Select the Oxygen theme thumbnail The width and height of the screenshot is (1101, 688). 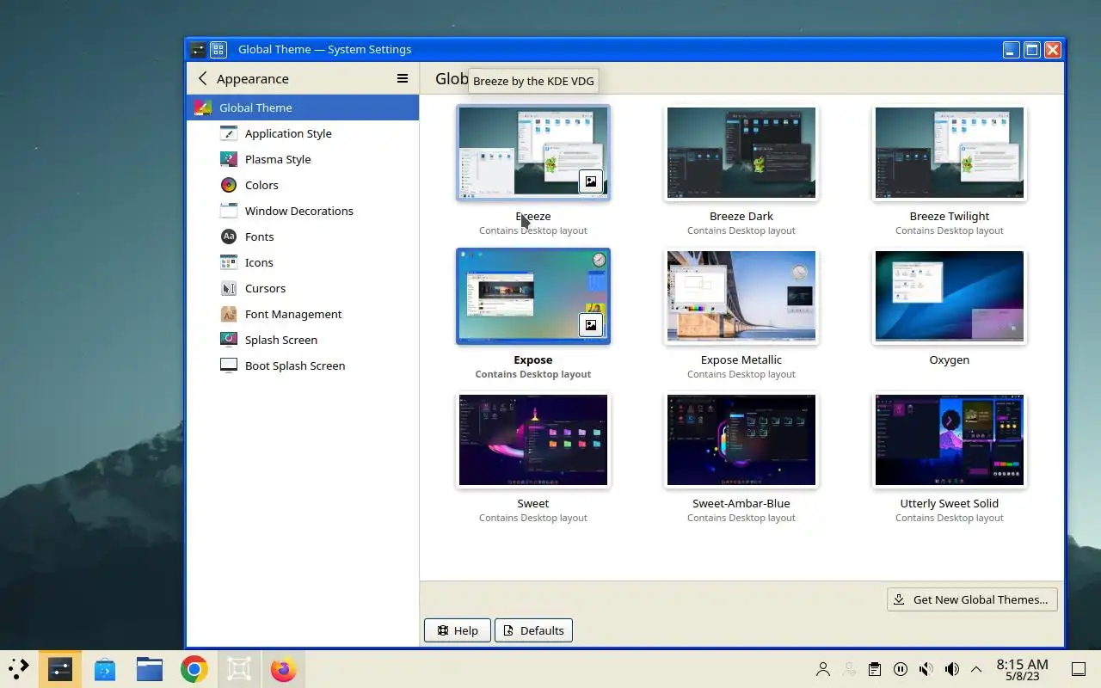pos(950,297)
